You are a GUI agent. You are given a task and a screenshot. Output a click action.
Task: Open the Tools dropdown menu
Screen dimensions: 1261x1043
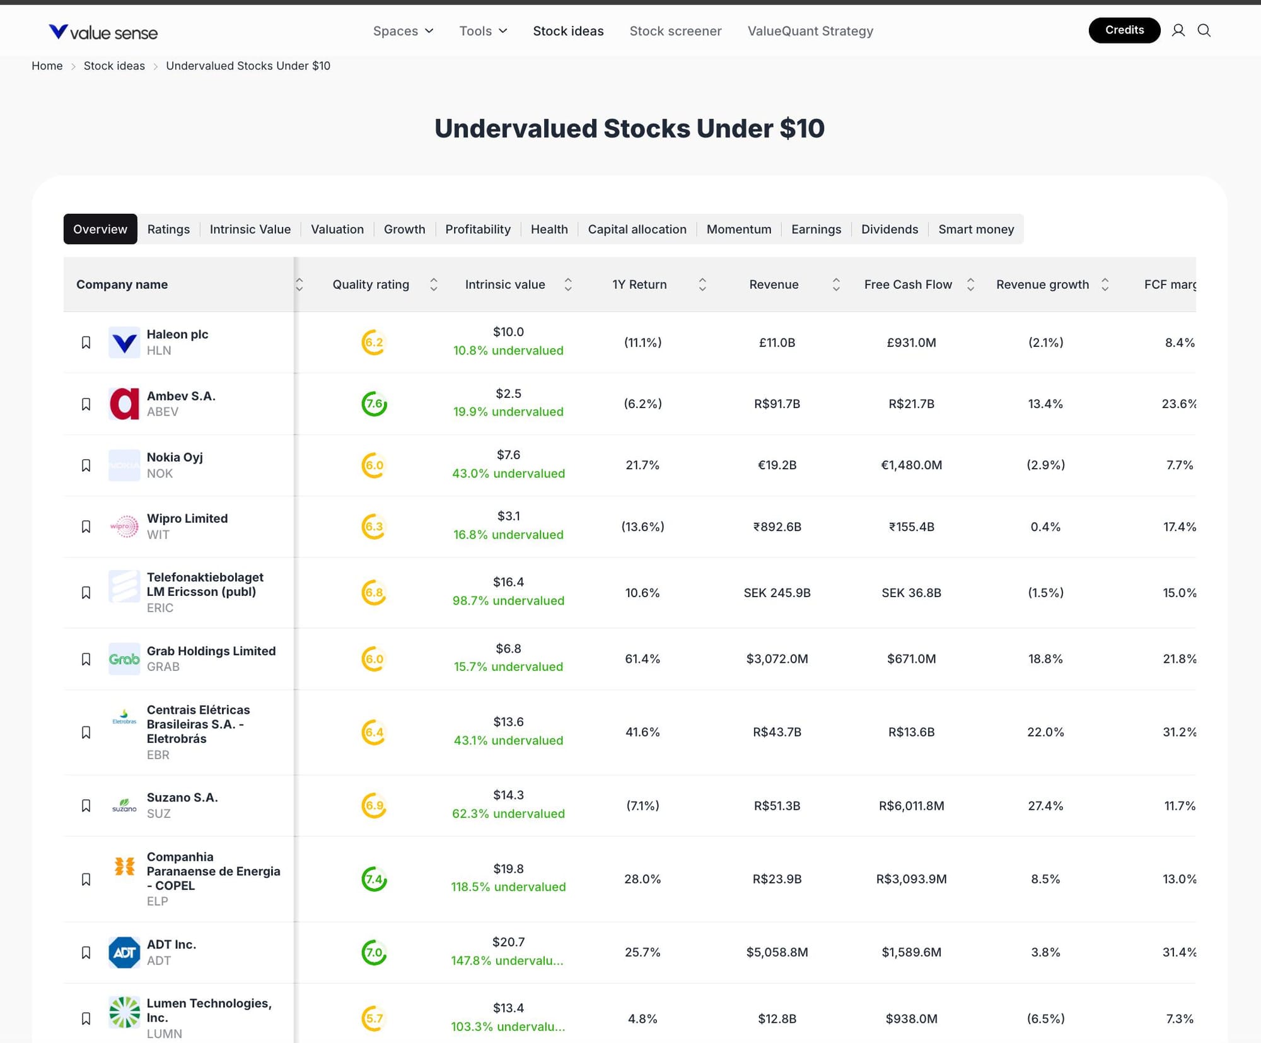[483, 31]
